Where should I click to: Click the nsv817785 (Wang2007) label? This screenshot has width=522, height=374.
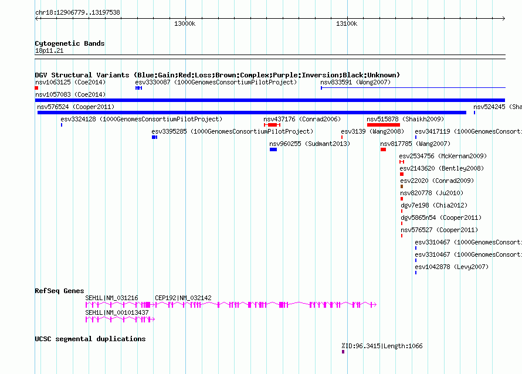(415, 144)
